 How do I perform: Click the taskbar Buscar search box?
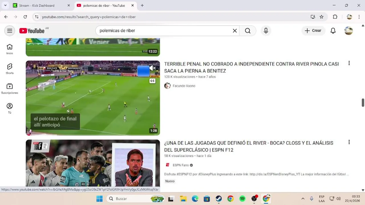(x=136, y=199)
